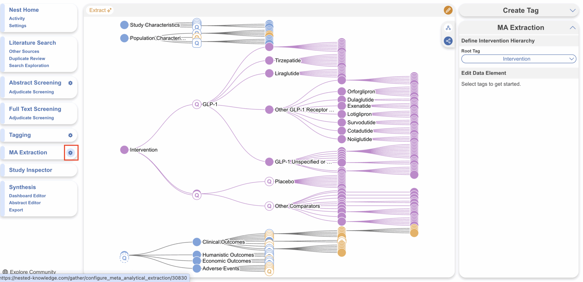Select the Economic Outcomes tag label
583x282 pixels.
(x=227, y=261)
